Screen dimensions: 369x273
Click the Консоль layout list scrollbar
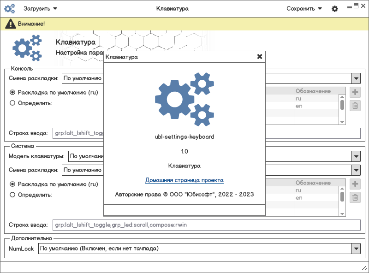(x=342, y=105)
